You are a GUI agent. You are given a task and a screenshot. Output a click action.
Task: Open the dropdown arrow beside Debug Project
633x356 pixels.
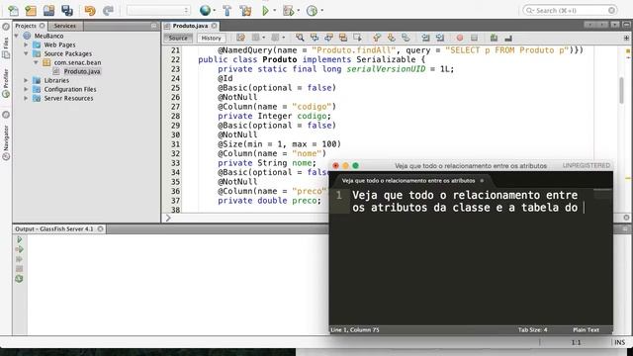pos(299,11)
